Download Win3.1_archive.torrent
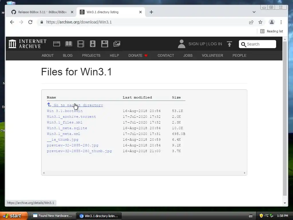 [71, 117]
